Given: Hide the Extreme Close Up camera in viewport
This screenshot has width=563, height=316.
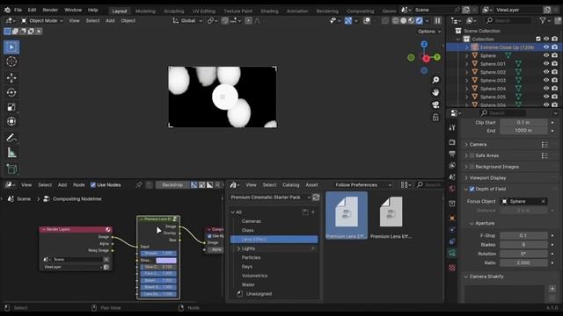Looking at the screenshot, I should 546,47.
